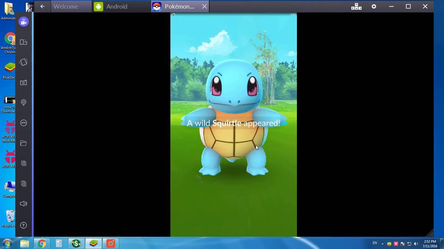The width and height of the screenshot is (444, 249).
Task: Open File Explorer from the taskbar
Action: point(25,244)
